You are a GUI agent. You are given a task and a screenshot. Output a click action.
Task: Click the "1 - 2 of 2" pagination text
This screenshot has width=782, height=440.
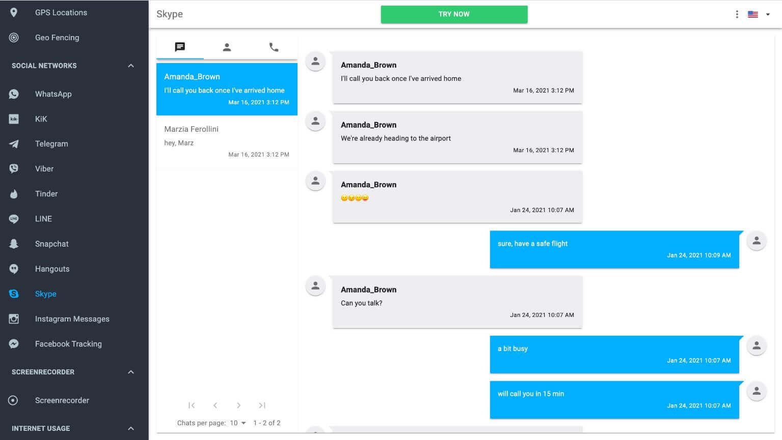tap(267, 423)
